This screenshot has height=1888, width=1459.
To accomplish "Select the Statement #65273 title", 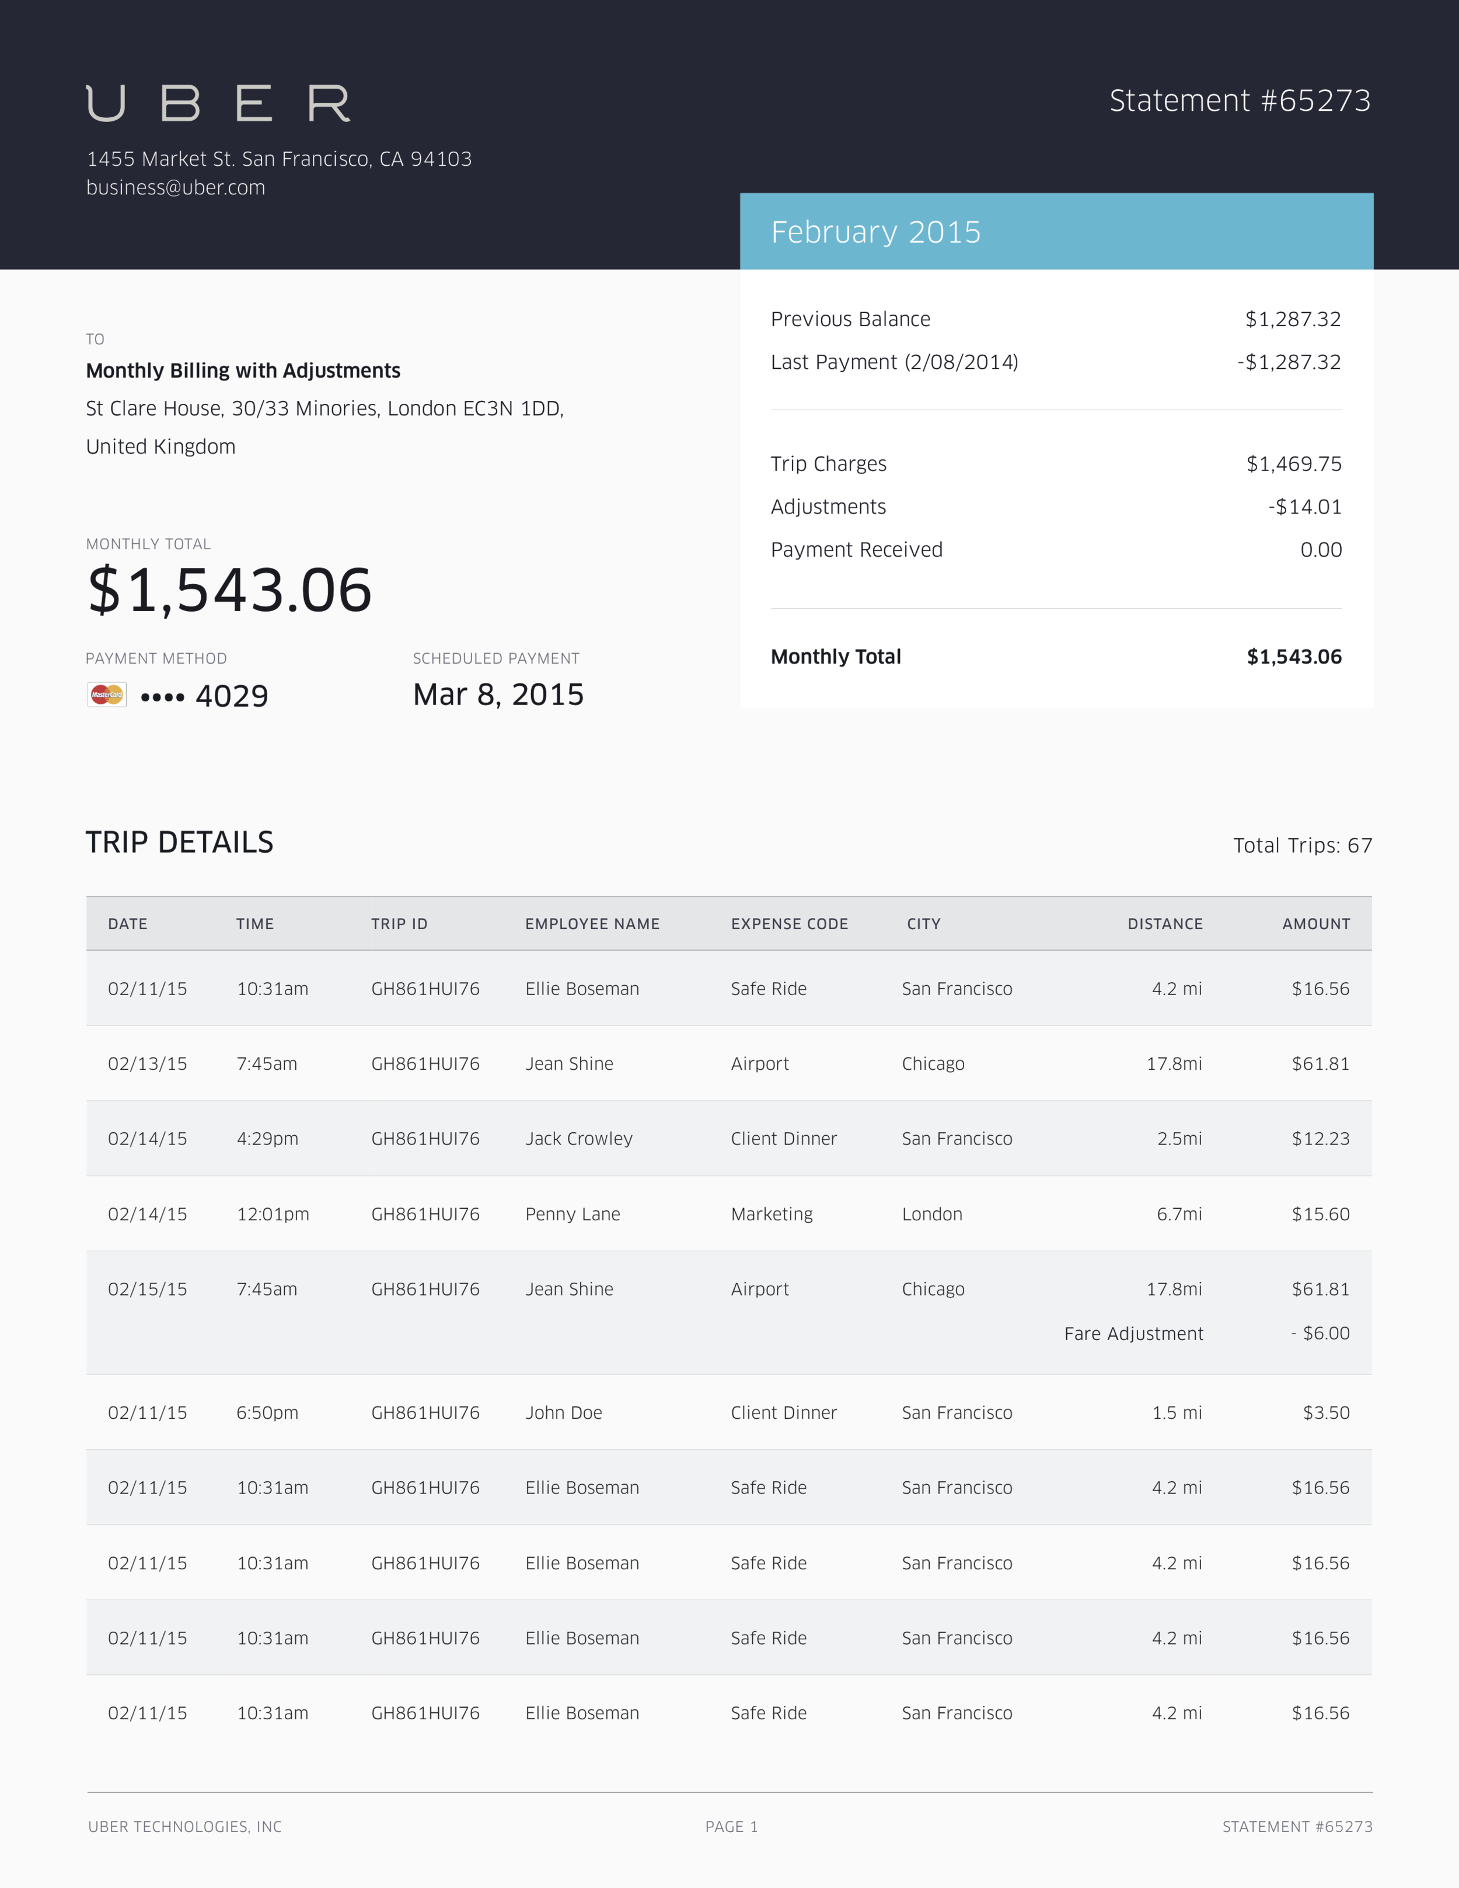I will [x=1240, y=100].
